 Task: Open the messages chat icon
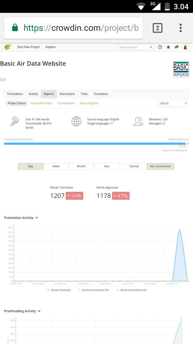point(177,47)
